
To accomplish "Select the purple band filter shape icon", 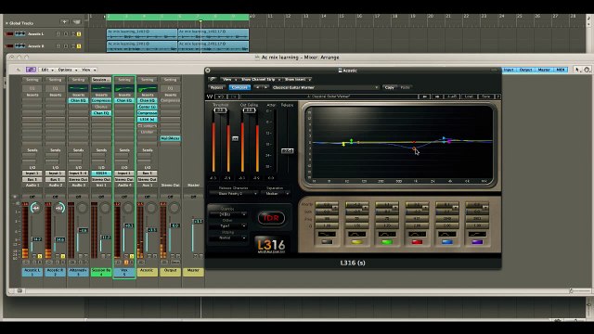I will (x=477, y=234).
